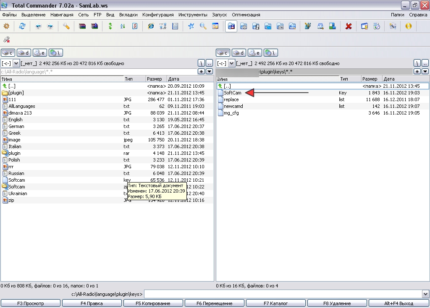The height and width of the screenshot is (308, 430).
Task: Select Russian txt file in left panel
Action: [x=107, y=173]
